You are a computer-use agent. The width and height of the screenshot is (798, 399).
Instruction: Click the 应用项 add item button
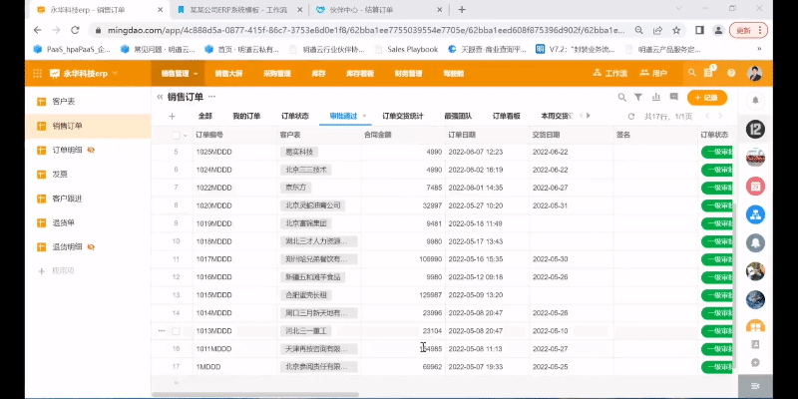(x=57, y=270)
